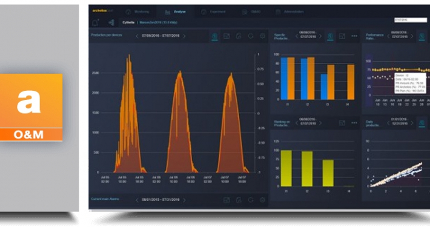Refresh the Production per devices chart
The width and height of the screenshot is (430, 227).
(250, 36)
